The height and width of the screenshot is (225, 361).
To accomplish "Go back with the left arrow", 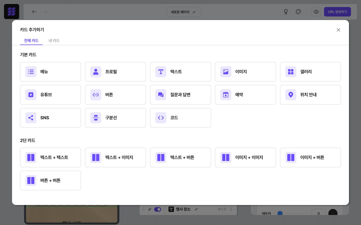I will click(34, 12).
